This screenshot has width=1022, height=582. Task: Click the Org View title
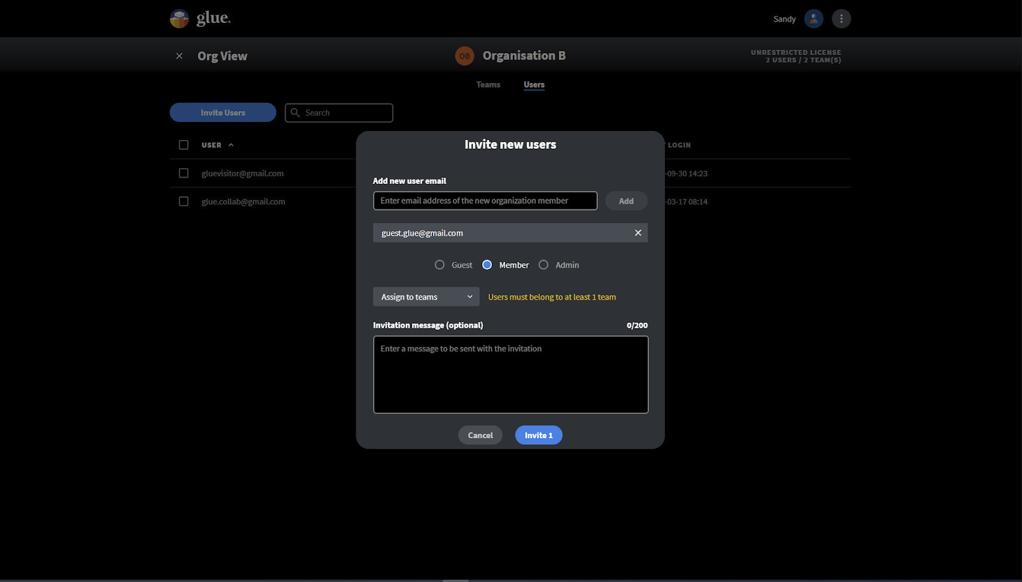222,56
